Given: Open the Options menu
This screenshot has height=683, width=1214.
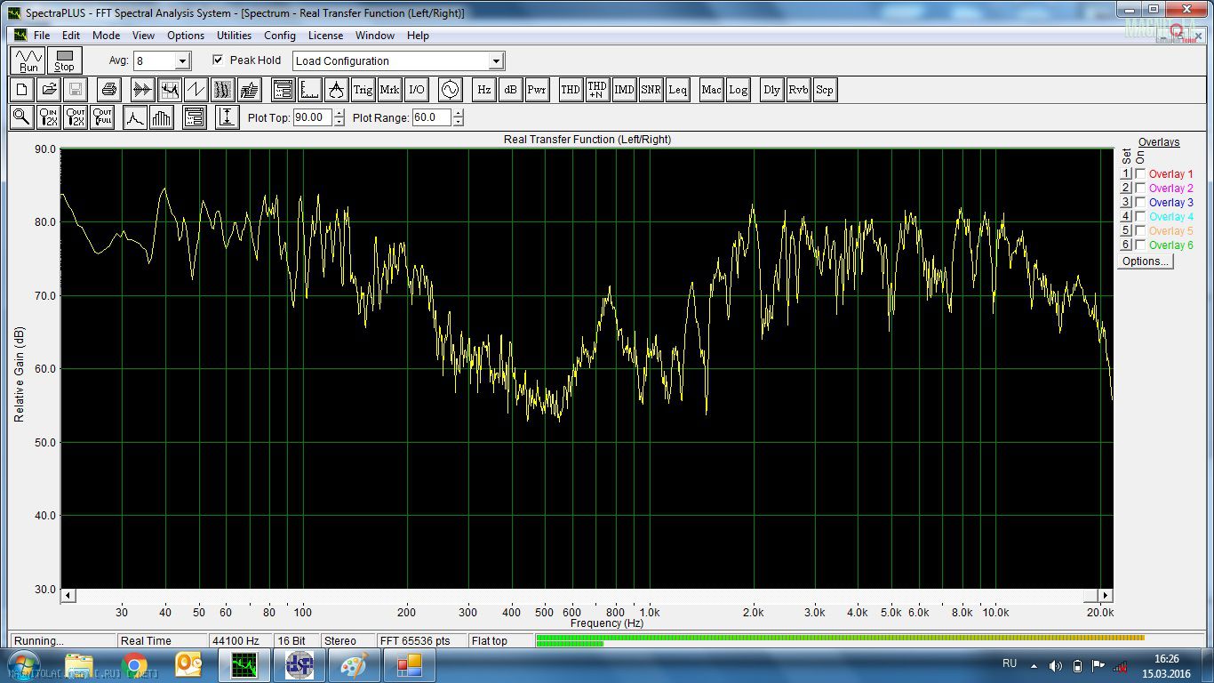Looking at the screenshot, I should tap(186, 36).
